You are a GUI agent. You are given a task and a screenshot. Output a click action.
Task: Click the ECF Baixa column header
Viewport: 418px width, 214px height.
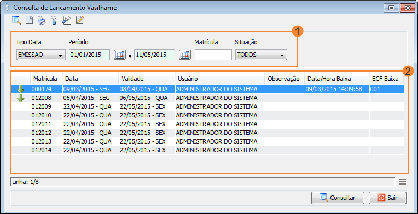387,79
